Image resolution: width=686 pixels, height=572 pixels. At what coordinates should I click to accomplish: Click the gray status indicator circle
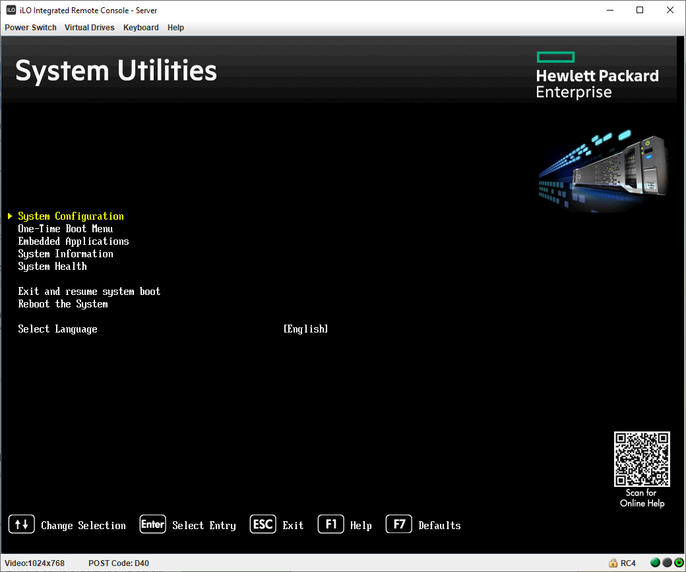pos(667,563)
